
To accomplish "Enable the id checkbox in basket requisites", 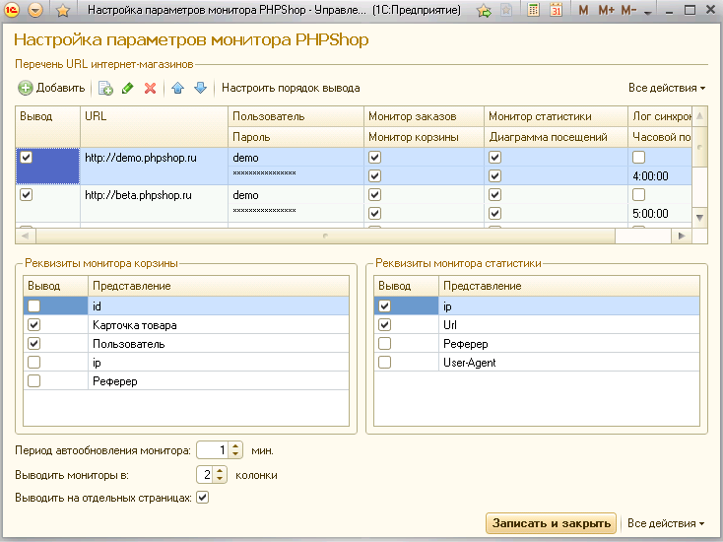I will point(34,306).
